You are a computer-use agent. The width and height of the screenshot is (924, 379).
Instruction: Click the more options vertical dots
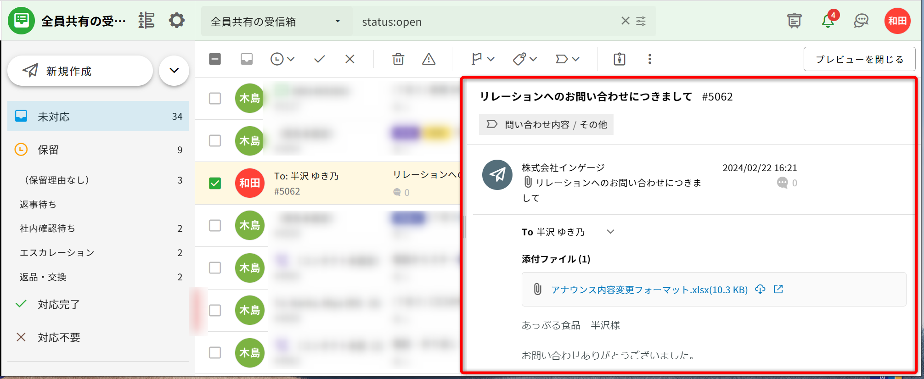(x=649, y=59)
